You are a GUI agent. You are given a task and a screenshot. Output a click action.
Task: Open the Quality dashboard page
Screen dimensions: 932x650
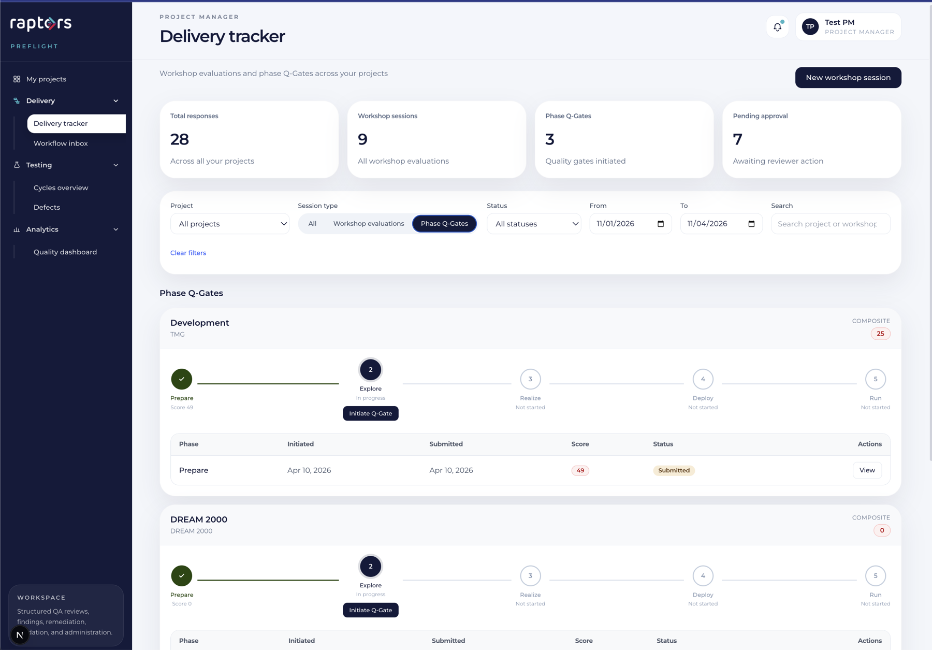click(x=65, y=252)
